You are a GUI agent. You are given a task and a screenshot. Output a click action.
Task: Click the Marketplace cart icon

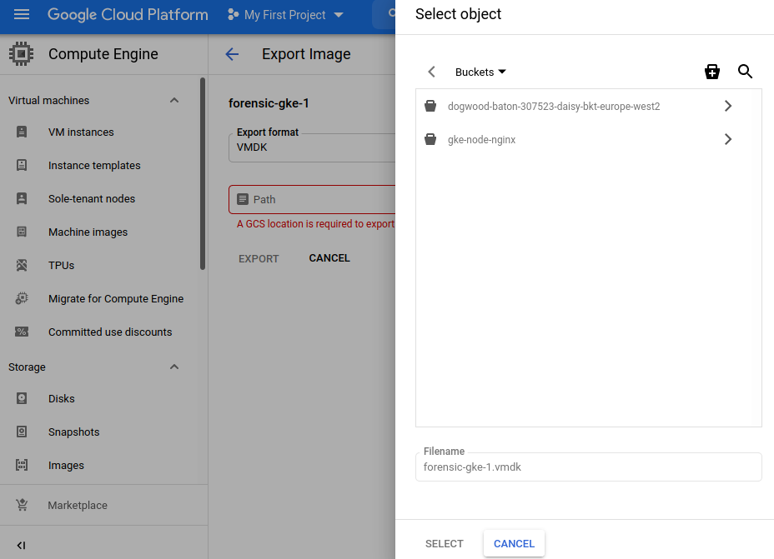tap(22, 505)
